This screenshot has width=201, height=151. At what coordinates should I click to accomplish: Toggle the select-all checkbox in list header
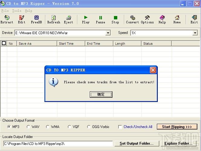coord(4,43)
